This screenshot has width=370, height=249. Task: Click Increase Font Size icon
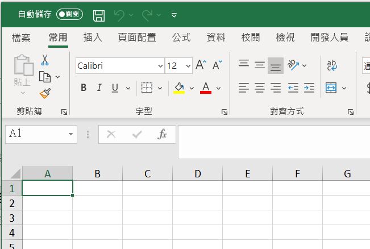(201, 65)
